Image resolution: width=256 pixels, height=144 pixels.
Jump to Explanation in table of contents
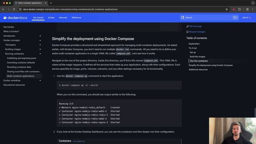(x=194, y=44)
